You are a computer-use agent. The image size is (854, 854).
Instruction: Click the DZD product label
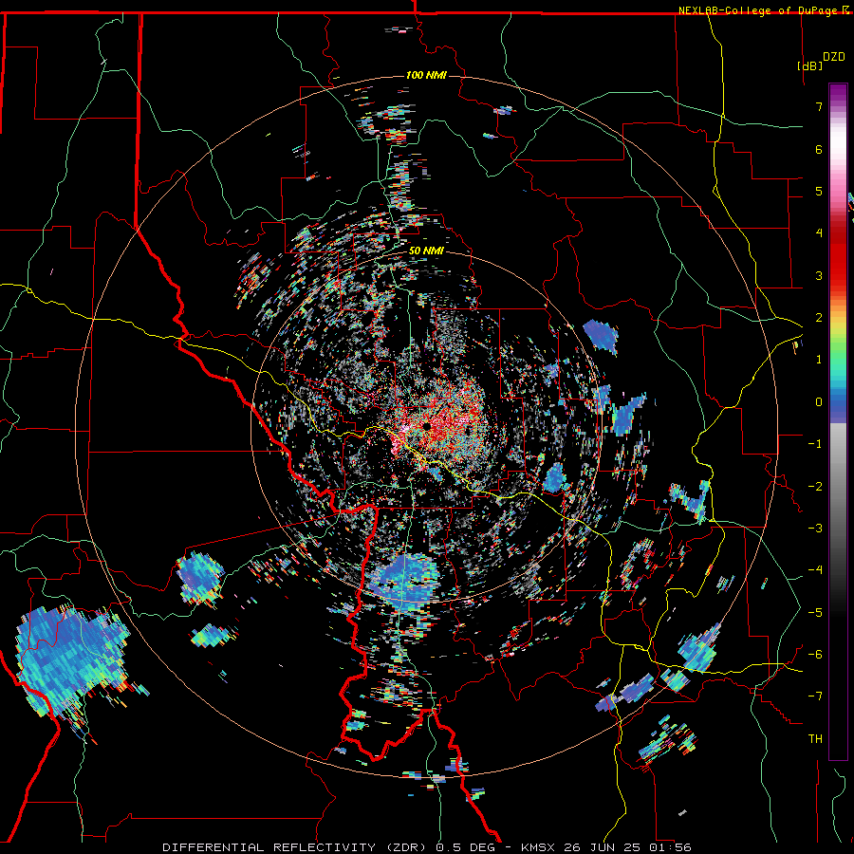click(x=834, y=57)
